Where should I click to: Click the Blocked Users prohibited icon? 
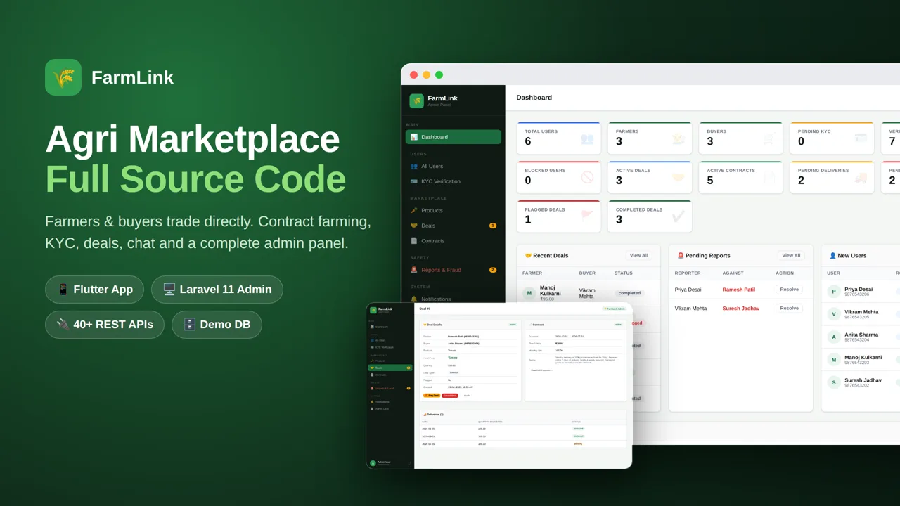tap(587, 177)
